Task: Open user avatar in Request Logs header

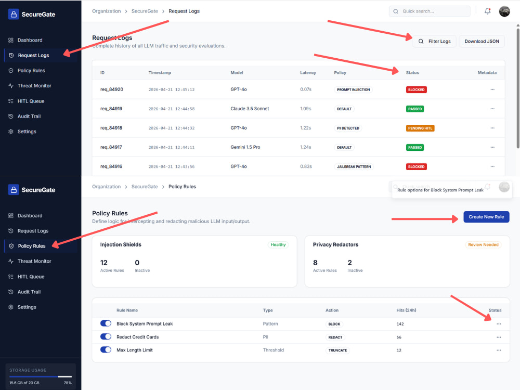Action: tap(504, 11)
